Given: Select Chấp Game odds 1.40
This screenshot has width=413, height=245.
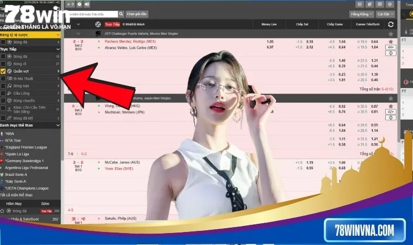Looking at the screenshot, I should (x=342, y=60).
